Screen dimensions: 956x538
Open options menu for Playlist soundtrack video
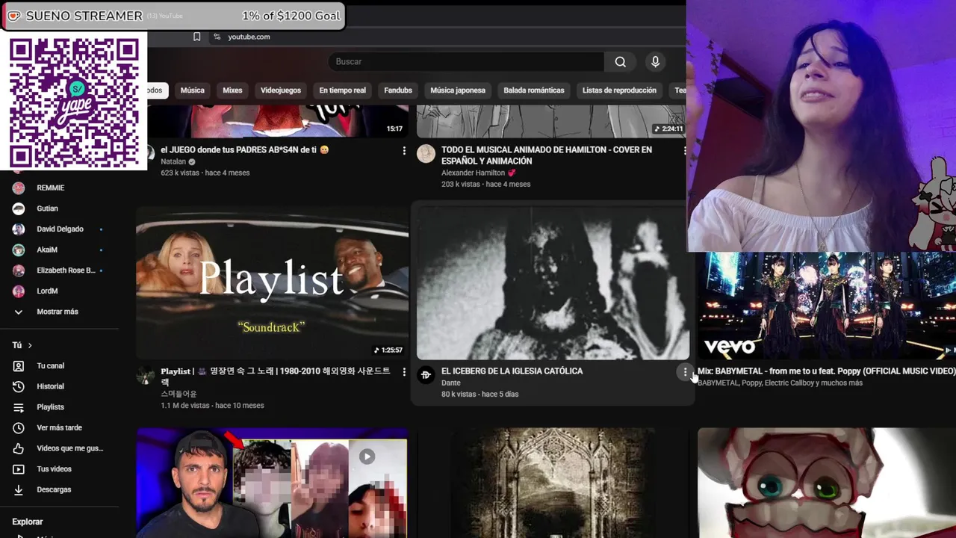pos(404,372)
